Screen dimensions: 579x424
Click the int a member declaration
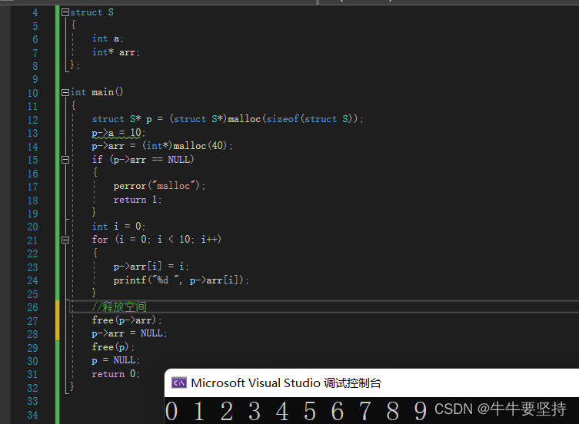point(108,38)
